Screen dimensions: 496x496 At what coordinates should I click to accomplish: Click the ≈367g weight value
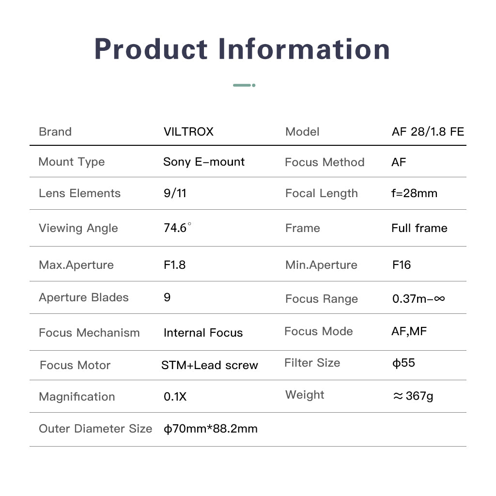pos(413,396)
